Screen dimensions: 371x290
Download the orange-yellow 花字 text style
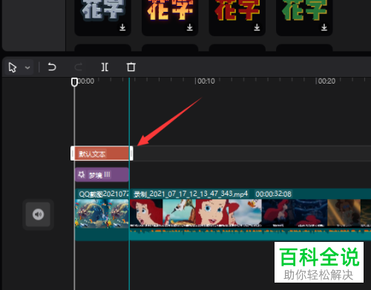(190, 27)
